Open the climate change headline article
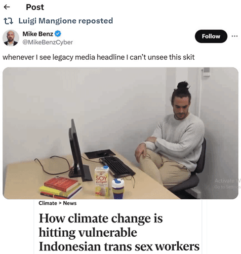This screenshot has height=254, width=241. pyautogui.click(x=119, y=232)
